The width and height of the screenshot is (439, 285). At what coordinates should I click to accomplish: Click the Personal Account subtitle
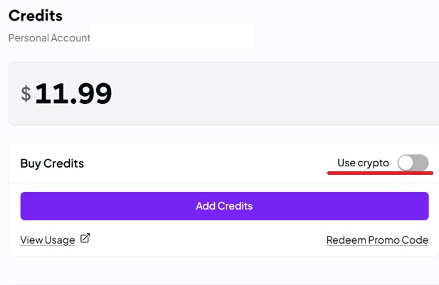[49, 38]
